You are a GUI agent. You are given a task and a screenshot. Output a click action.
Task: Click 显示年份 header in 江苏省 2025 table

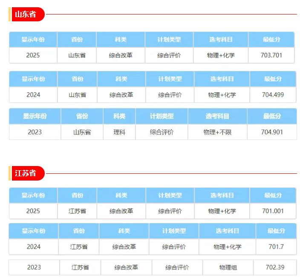pos(33,195)
